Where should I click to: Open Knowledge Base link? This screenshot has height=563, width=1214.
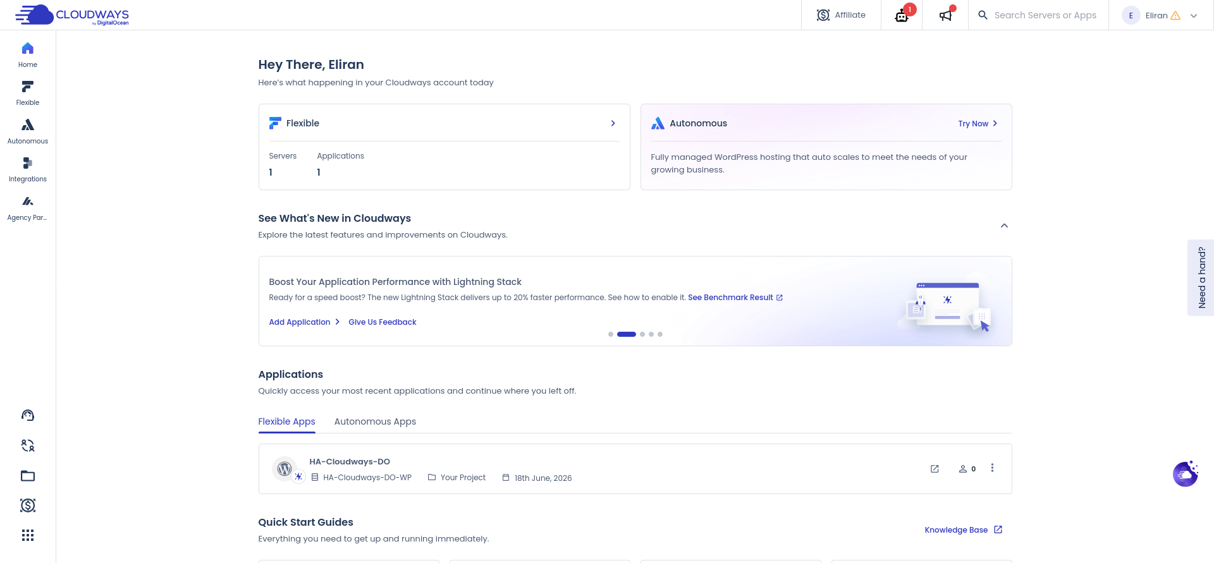point(963,530)
